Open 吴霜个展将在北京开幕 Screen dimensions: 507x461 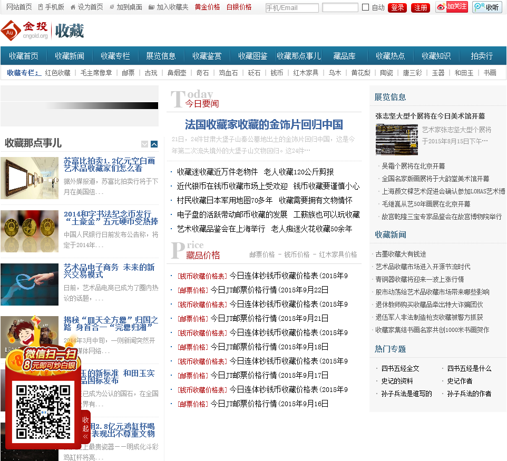click(x=413, y=166)
